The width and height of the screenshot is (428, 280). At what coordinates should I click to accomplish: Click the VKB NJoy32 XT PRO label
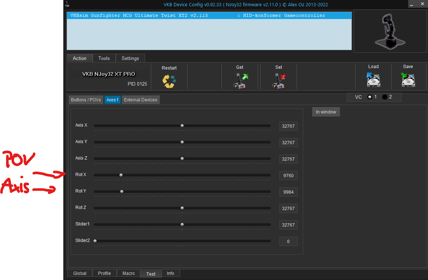[109, 74]
